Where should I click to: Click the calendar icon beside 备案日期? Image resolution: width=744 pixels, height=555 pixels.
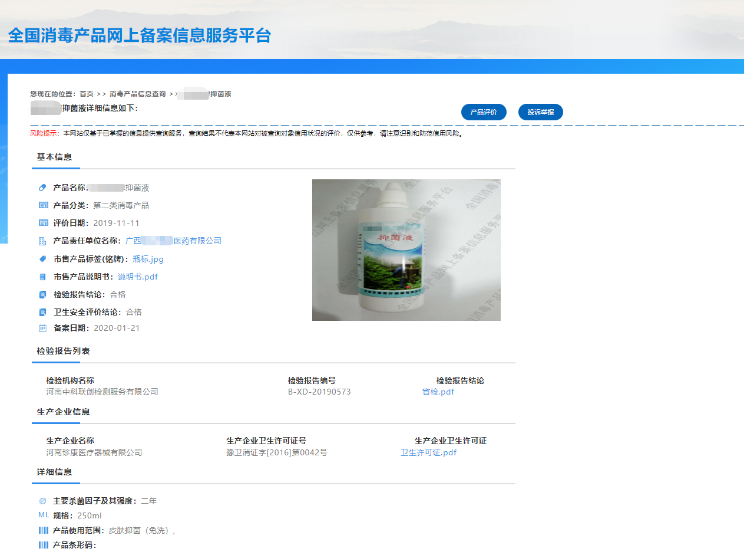42,328
